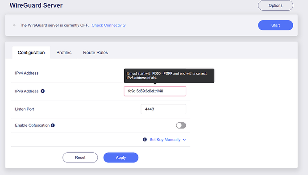Click the Enable Obfuscation label

(32, 125)
